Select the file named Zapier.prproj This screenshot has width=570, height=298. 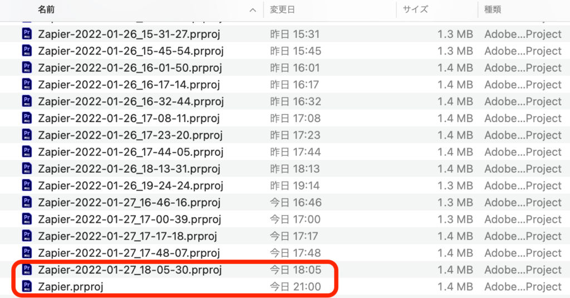click(x=71, y=287)
